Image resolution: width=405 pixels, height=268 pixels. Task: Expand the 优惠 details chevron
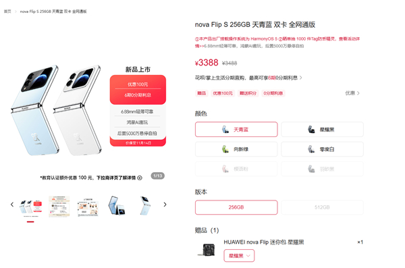click(352, 93)
